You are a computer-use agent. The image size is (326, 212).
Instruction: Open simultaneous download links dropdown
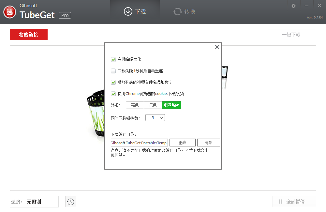(x=155, y=117)
